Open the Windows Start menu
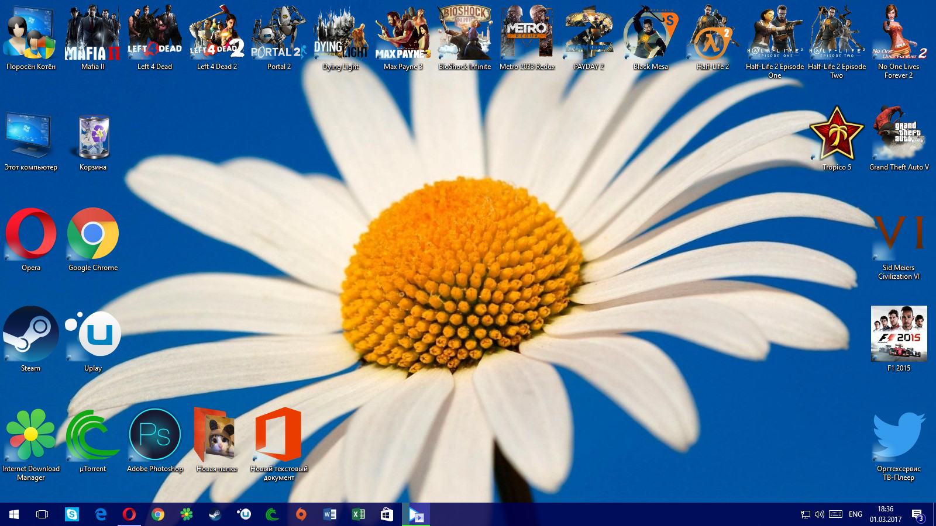Screen dimensions: 936x526 coord(14,514)
